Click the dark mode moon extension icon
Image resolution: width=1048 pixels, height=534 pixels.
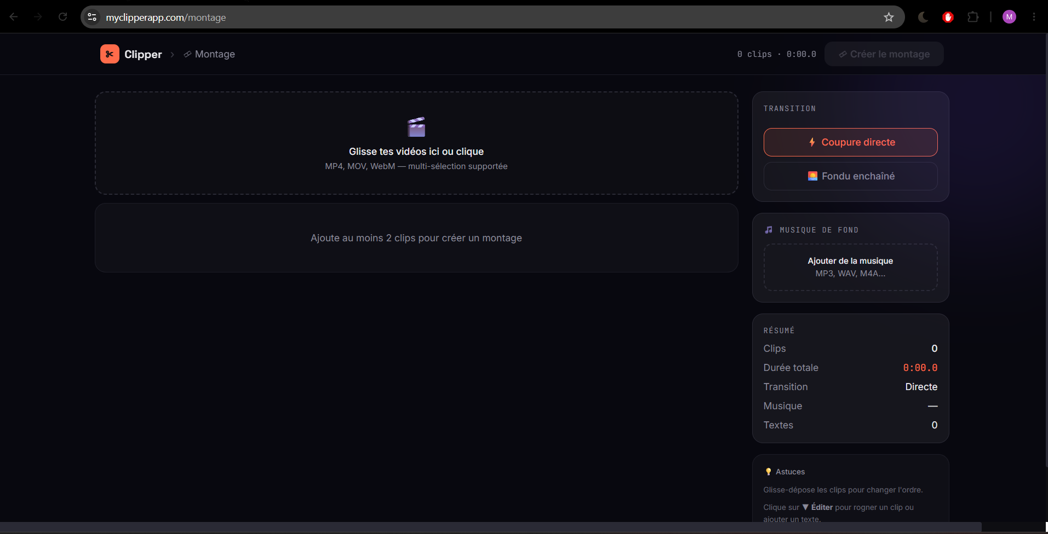[923, 17]
